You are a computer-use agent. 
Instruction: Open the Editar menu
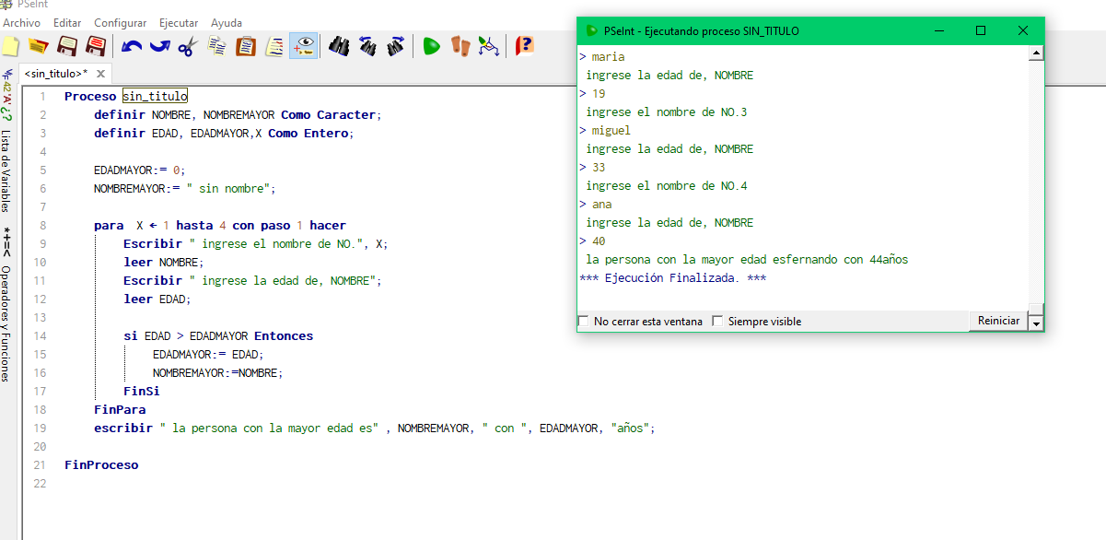tap(67, 22)
